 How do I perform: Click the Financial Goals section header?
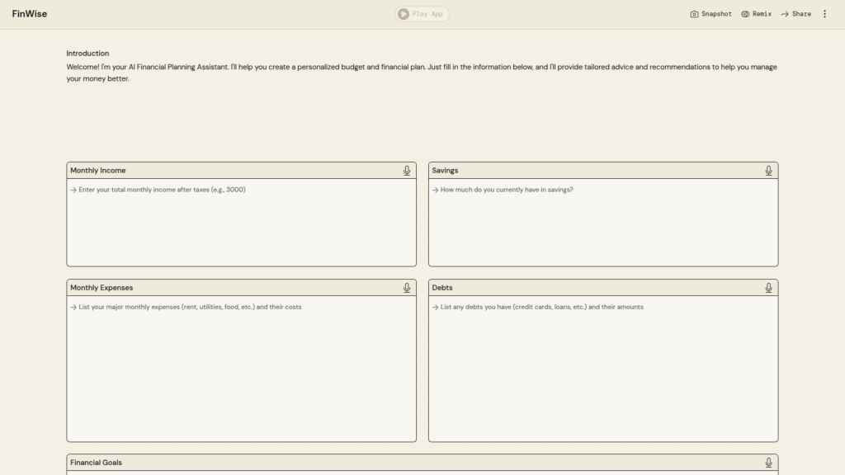[97, 463]
